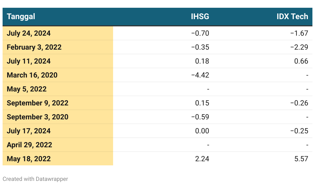Open the Created with Datawrapper link
Image resolution: width=315 pixels, height=185 pixels.
(35, 179)
